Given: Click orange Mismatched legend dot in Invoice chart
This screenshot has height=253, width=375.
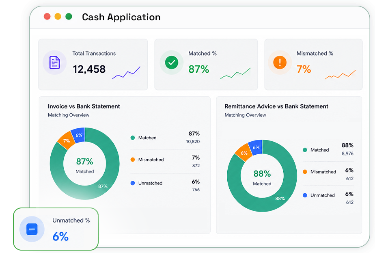Looking at the screenshot, I should [132, 160].
